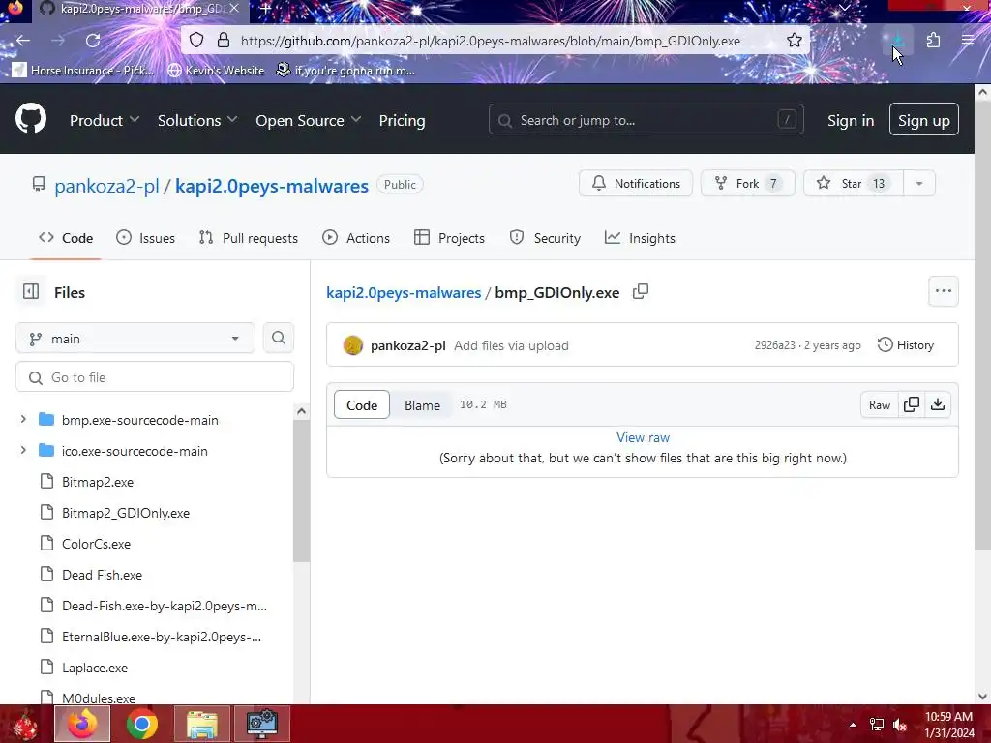
Task: Select the Code view toggle
Action: (362, 405)
